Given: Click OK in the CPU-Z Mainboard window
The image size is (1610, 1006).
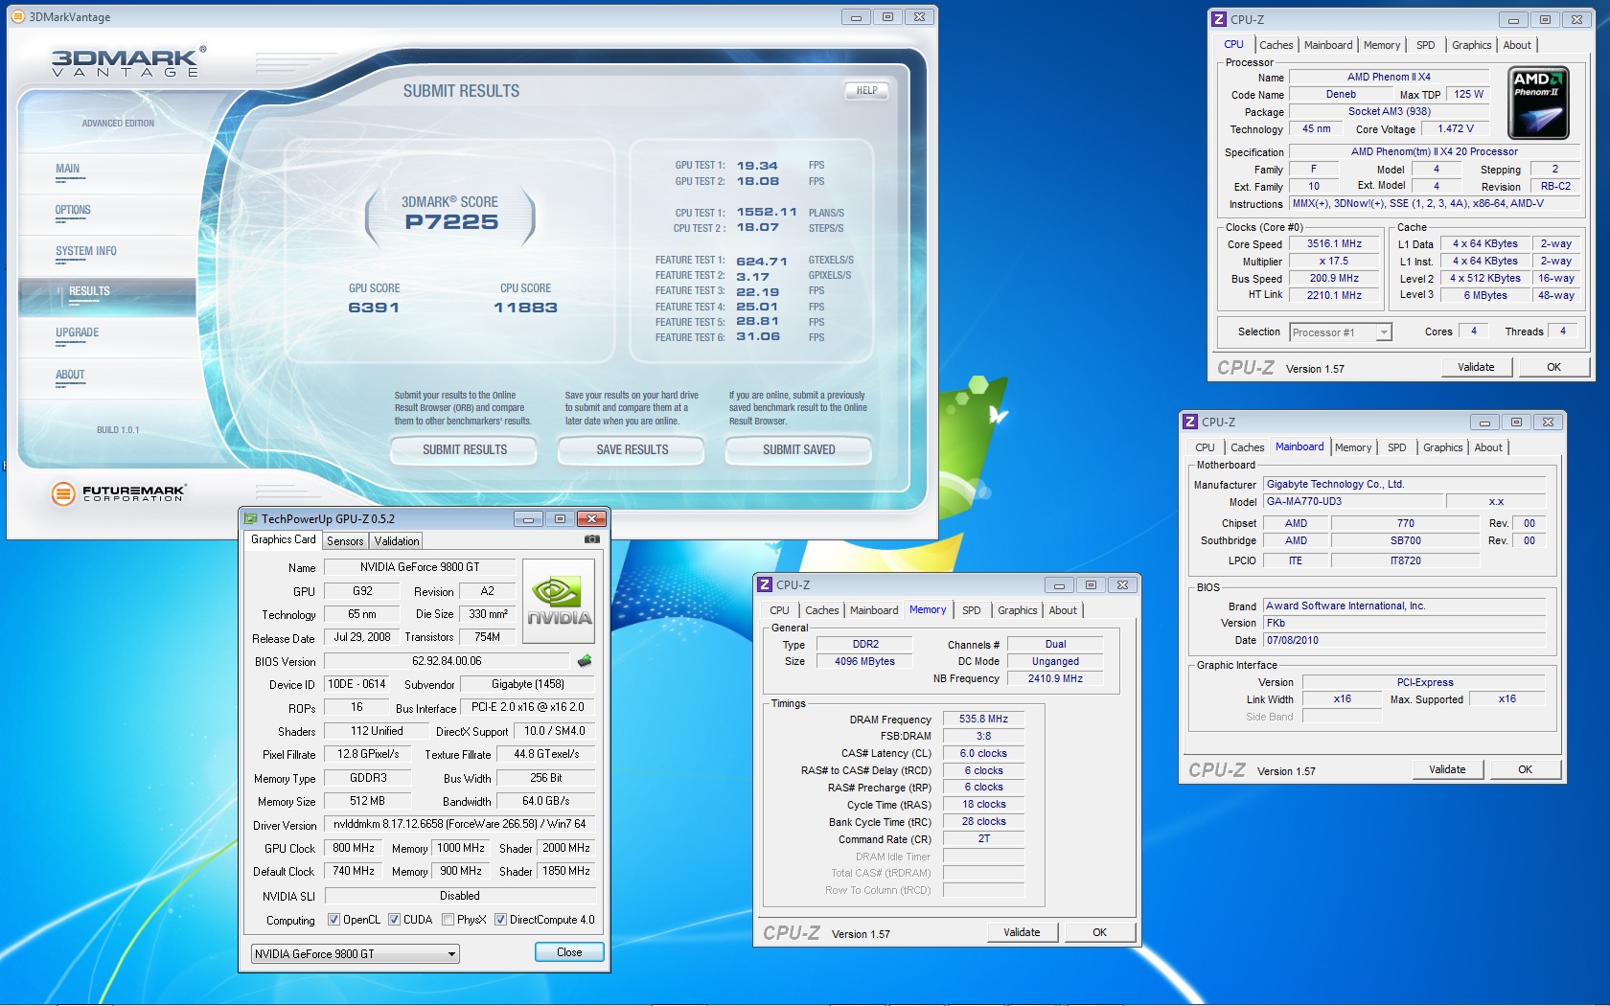Looking at the screenshot, I should point(1525,769).
